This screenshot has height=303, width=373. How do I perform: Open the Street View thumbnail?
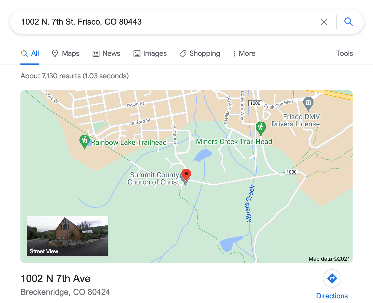click(x=67, y=236)
